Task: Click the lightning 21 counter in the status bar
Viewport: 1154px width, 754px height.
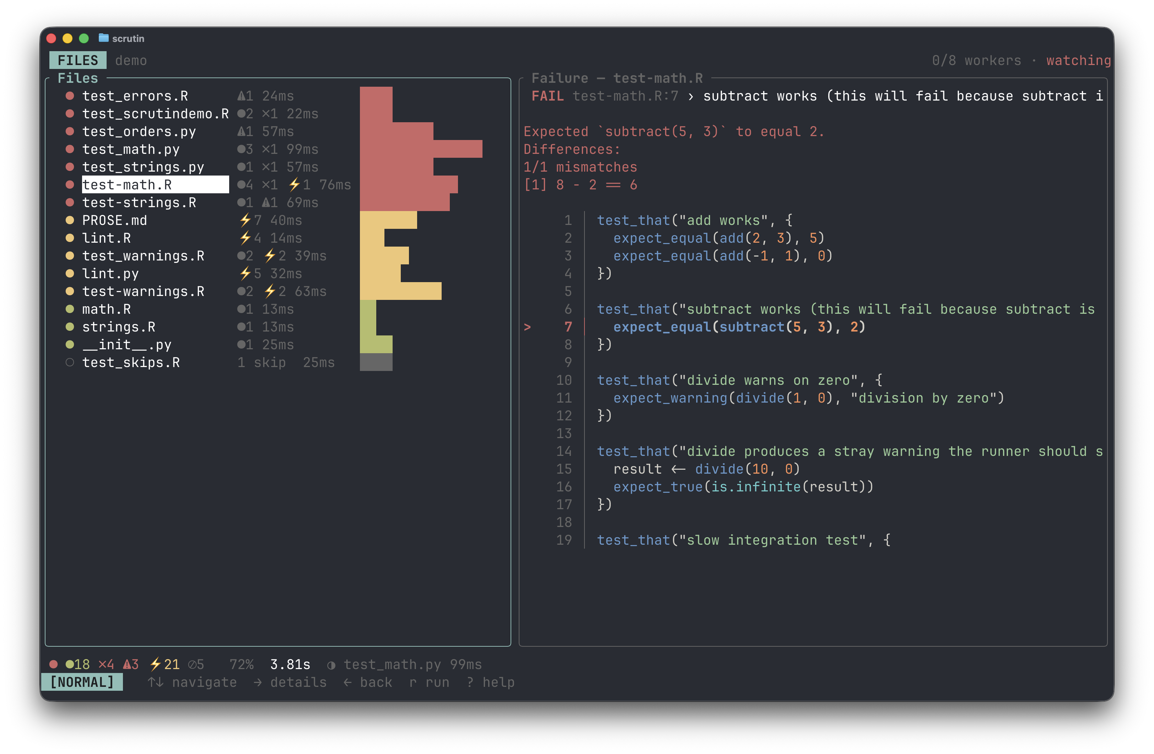Action: pyautogui.click(x=165, y=664)
